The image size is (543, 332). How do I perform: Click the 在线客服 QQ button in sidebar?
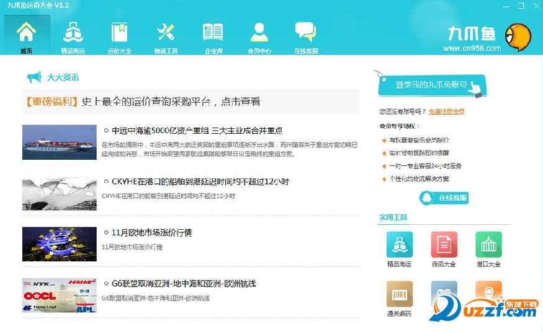click(444, 198)
